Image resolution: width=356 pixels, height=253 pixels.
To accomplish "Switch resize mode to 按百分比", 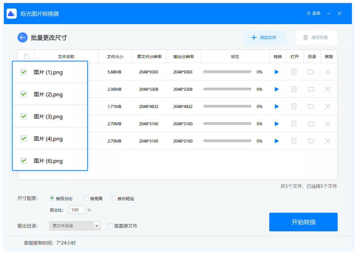I will pos(51,198).
